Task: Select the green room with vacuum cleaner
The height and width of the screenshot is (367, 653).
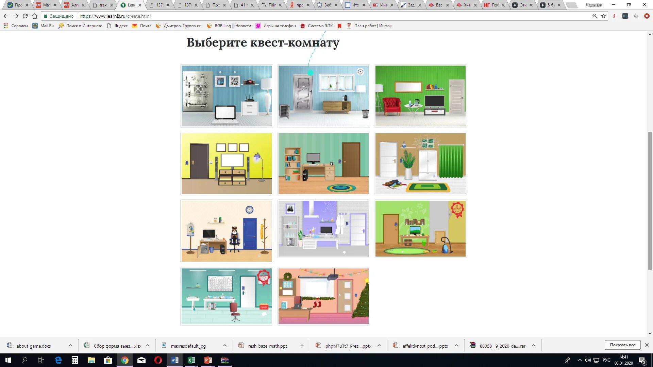Action: (420, 229)
